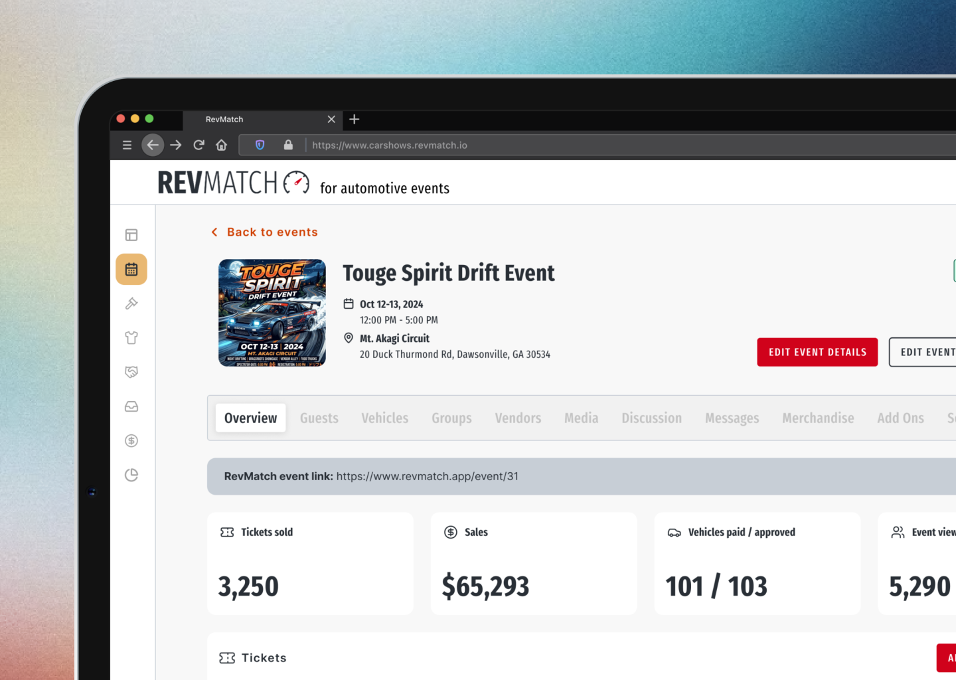Switch to the Vehicles tab

[x=385, y=418]
